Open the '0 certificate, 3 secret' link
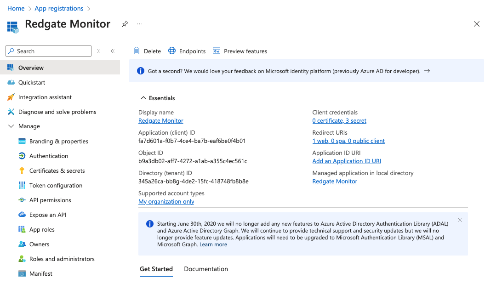Image resolution: width=485 pixels, height=284 pixels. (x=339, y=121)
